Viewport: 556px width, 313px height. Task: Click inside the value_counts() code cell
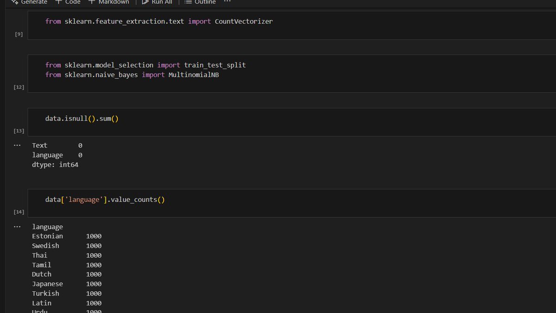coord(292,203)
